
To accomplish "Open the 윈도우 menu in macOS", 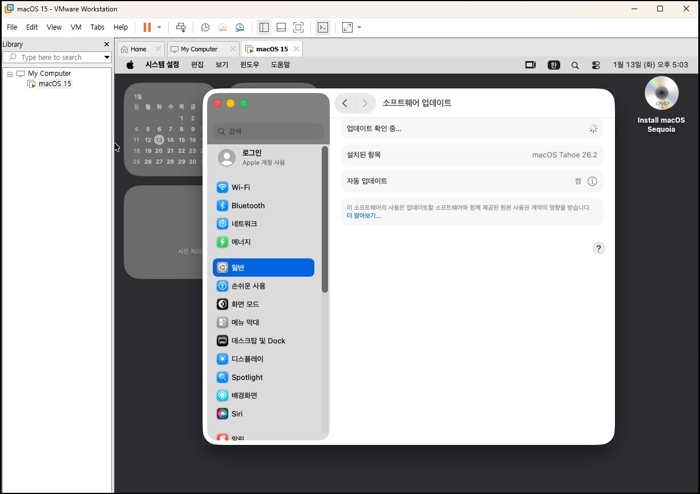I will point(250,65).
